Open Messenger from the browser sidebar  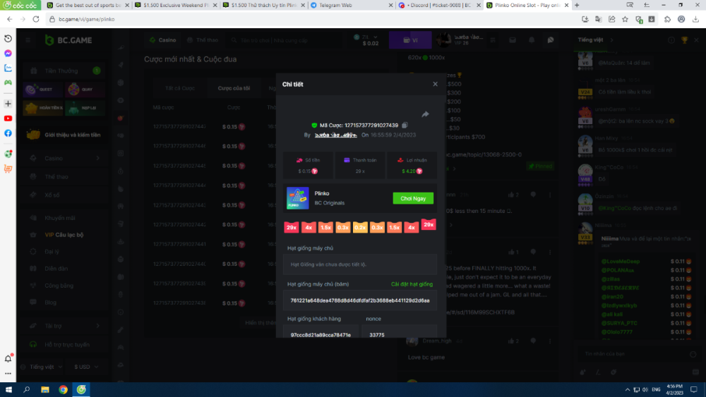coord(8,53)
